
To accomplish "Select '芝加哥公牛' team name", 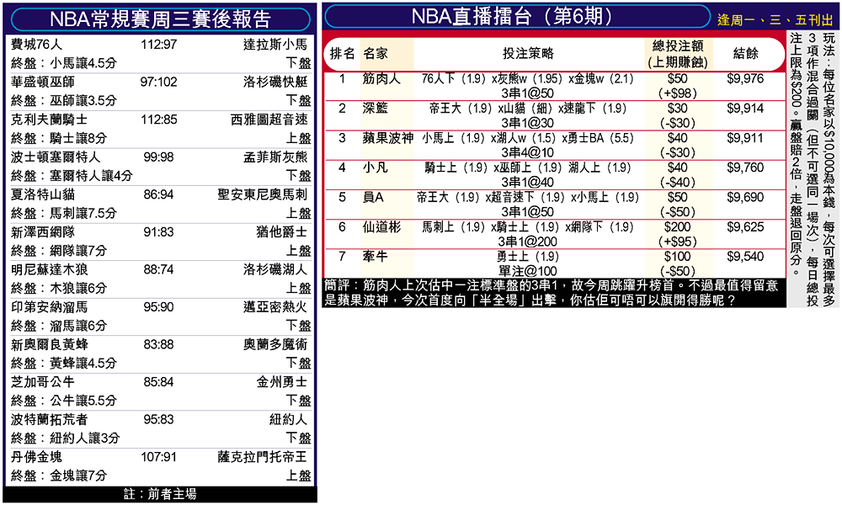I will click(42, 382).
